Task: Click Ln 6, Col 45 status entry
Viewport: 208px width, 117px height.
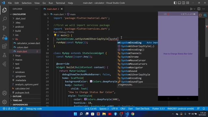Action: pyautogui.click(x=91, y=109)
